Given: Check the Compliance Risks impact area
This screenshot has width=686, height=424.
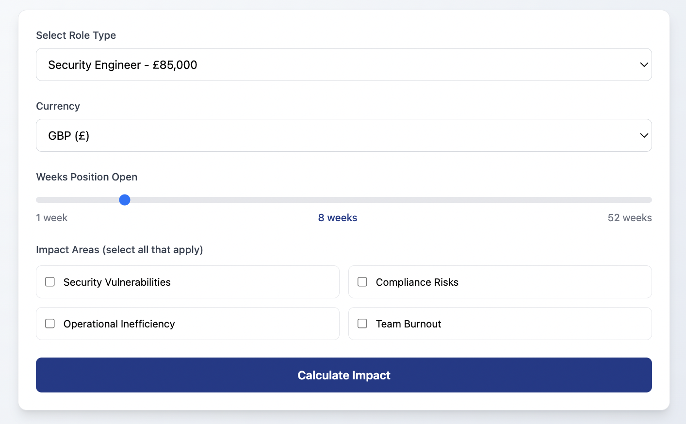Looking at the screenshot, I should coord(362,281).
